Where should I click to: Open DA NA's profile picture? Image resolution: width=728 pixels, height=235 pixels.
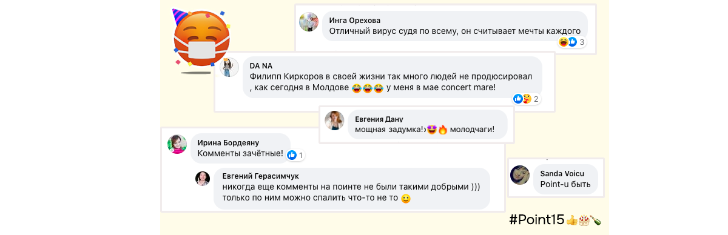[229, 67]
